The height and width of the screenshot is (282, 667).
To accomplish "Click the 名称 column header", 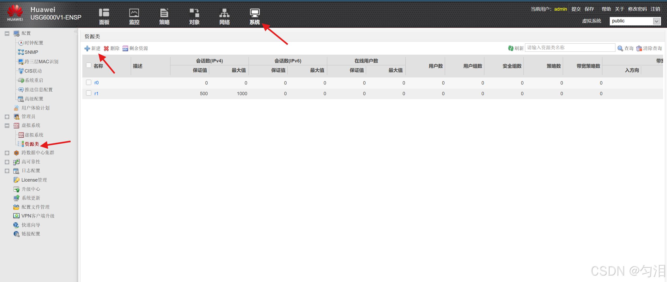I will [98, 66].
